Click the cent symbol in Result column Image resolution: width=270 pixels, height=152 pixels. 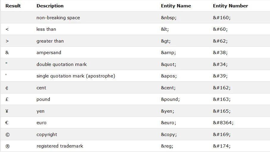coord(7,88)
